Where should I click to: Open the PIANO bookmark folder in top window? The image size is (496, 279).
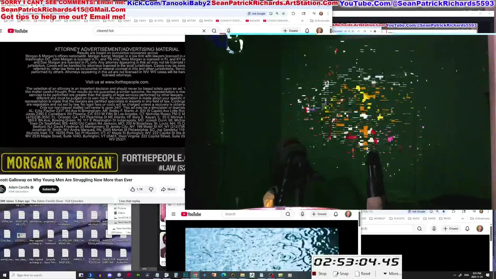pos(140,21)
